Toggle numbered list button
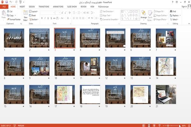 [79, 12]
